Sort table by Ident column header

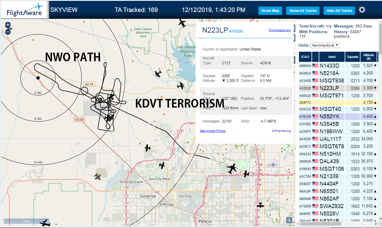pos(332,57)
